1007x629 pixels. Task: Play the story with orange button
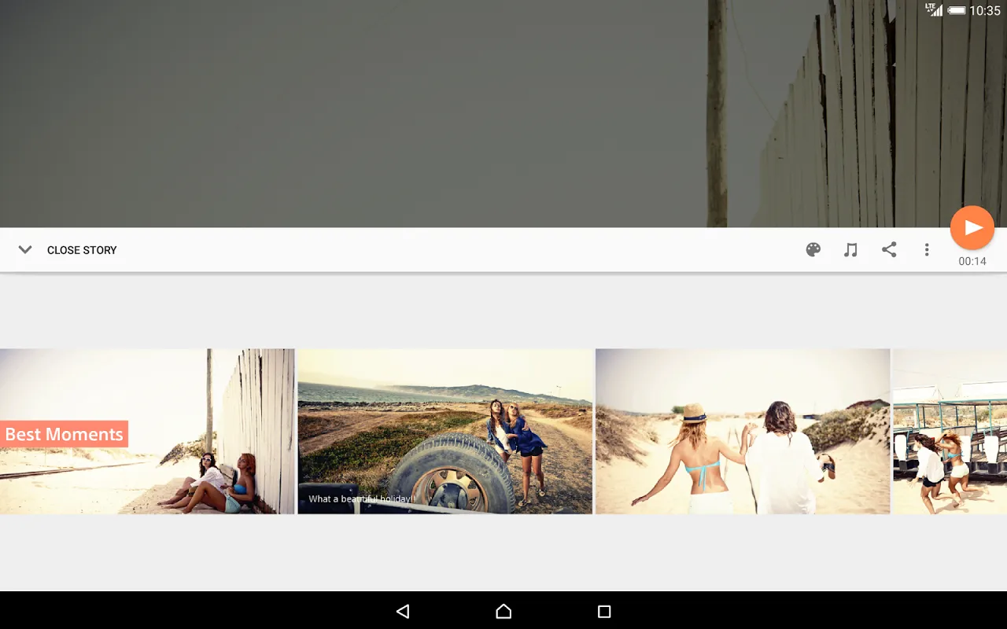tap(972, 228)
